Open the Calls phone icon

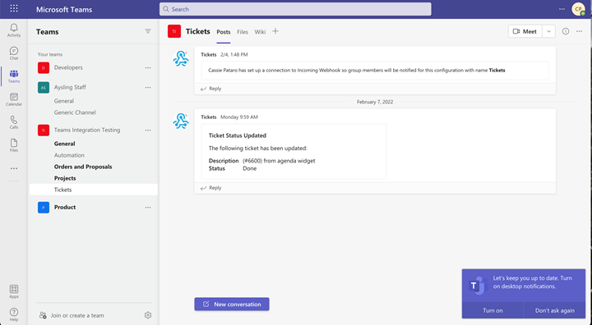click(x=14, y=120)
